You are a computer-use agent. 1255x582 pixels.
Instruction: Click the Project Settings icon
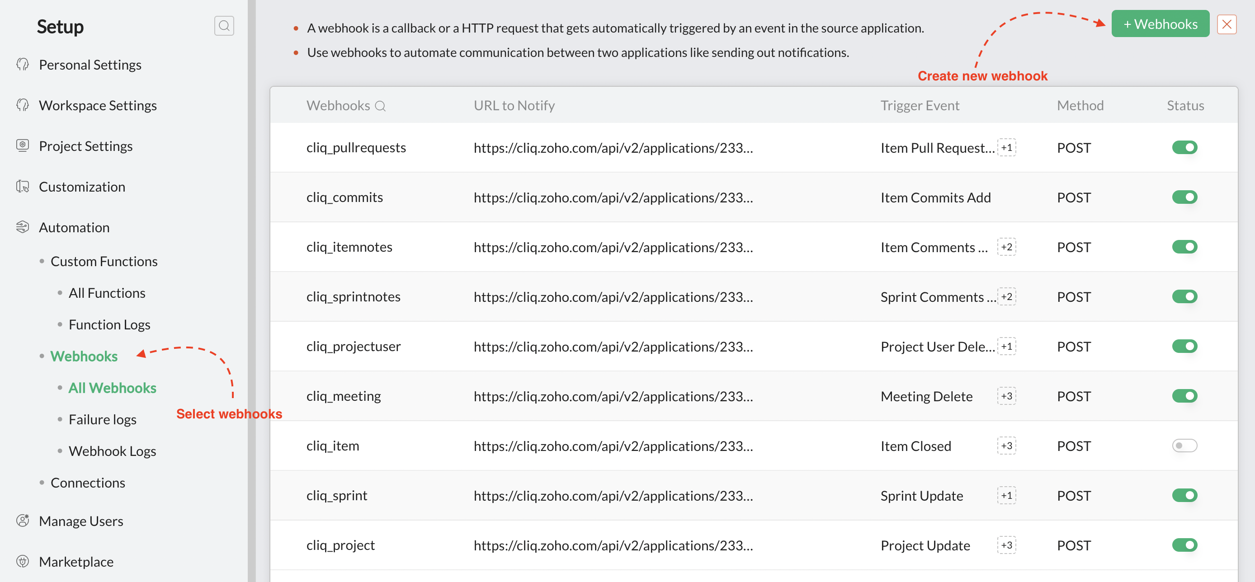[x=23, y=145]
